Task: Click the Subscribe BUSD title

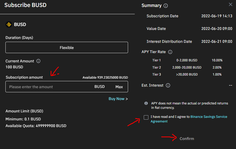Action: click(26, 5)
